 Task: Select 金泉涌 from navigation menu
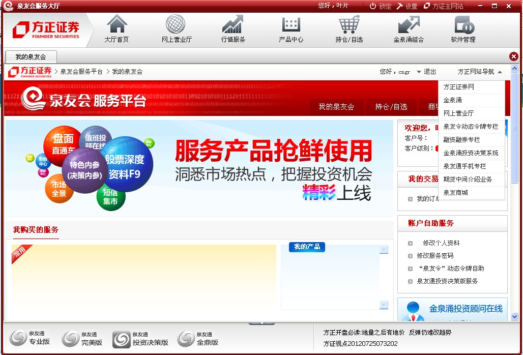pos(471,100)
